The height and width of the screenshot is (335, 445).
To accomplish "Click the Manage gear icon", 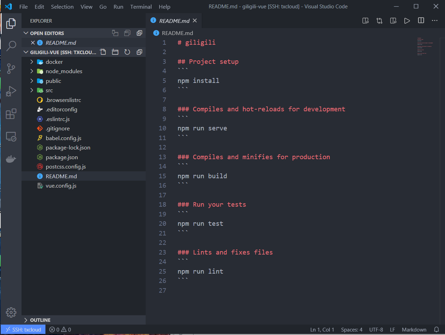I will point(11,312).
